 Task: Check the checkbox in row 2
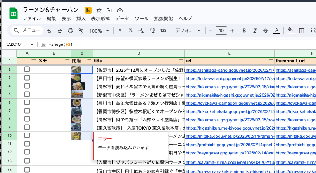(27, 70)
